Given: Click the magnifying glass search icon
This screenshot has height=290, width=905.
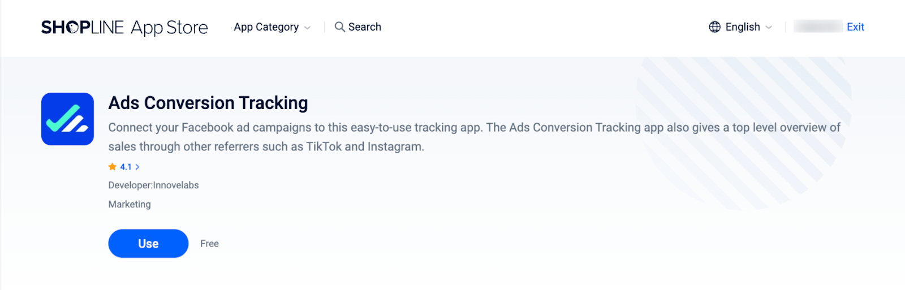Looking at the screenshot, I should click(x=339, y=27).
